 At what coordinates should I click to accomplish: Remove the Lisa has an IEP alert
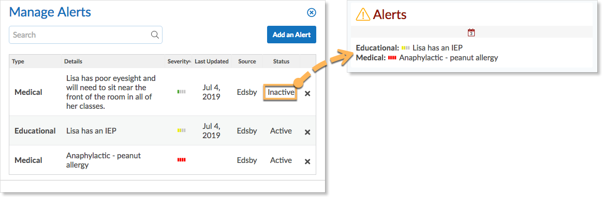click(307, 132)
